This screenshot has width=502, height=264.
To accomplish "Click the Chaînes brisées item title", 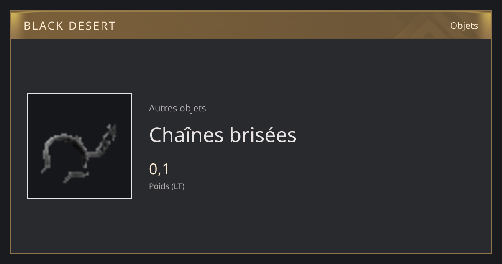I will pyautogui.click(x=223, y=135).
